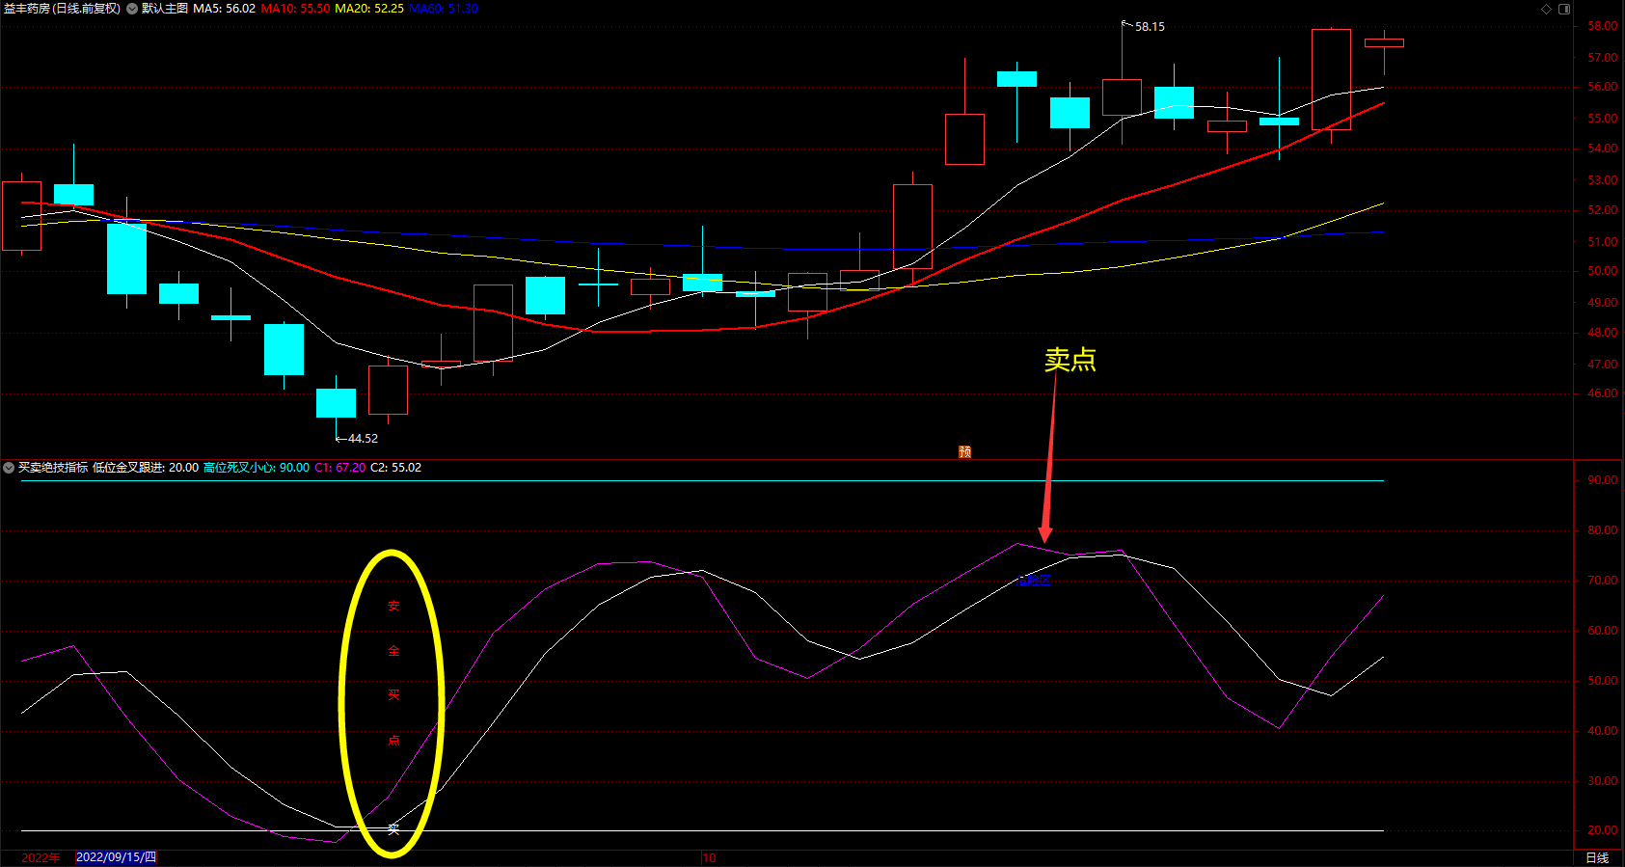
Task: Click the MA20: 52.25 moving average label
Action: (x=369, y=9)
